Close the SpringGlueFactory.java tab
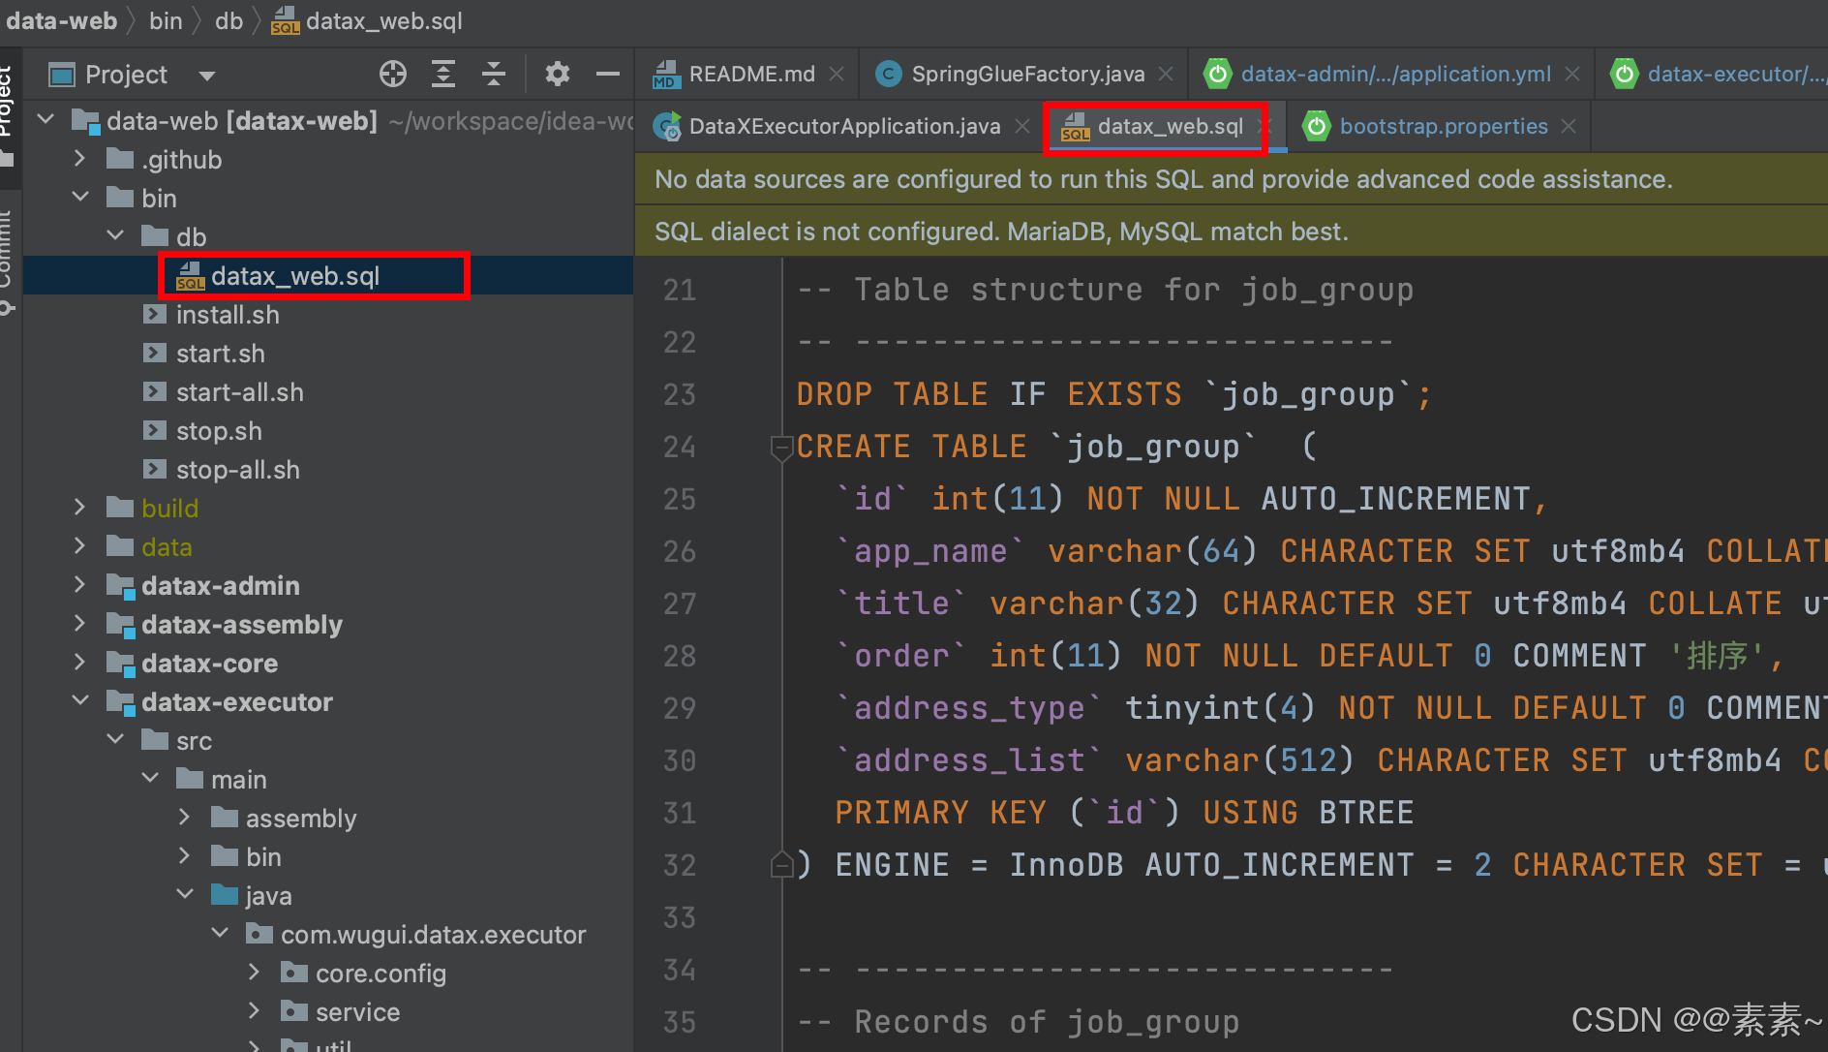This screenshot has width=1828, height=1052. [1167, 74]
